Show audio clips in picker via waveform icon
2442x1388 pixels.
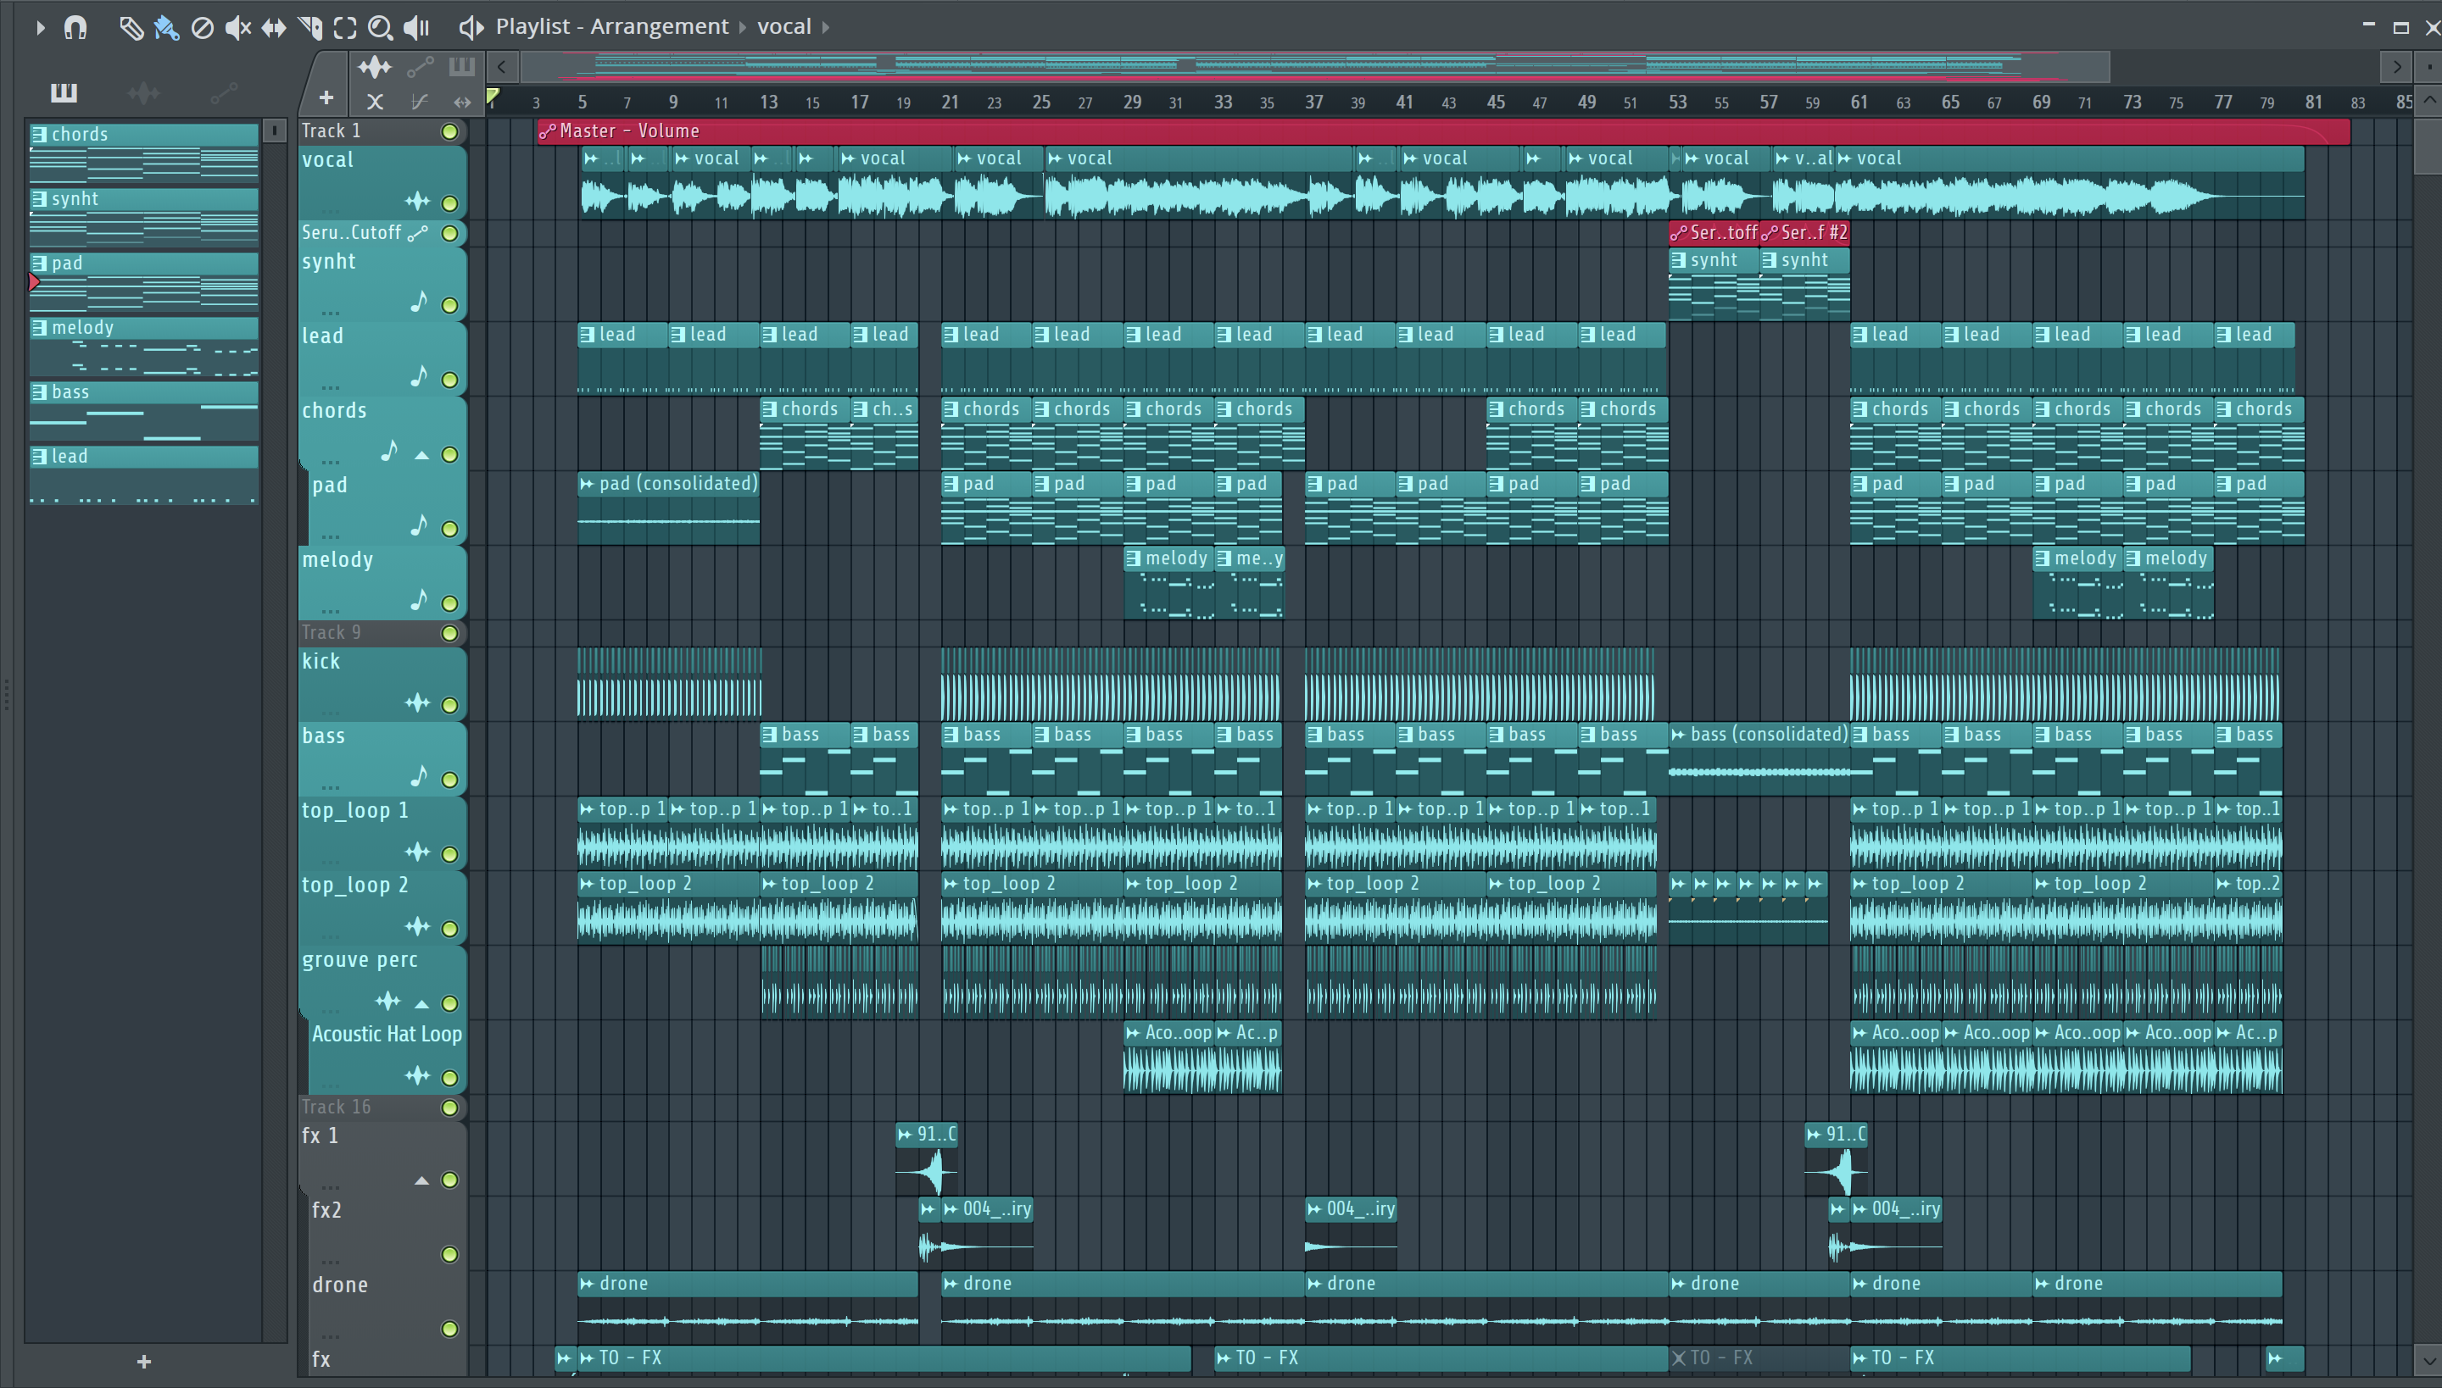point(144,92)
